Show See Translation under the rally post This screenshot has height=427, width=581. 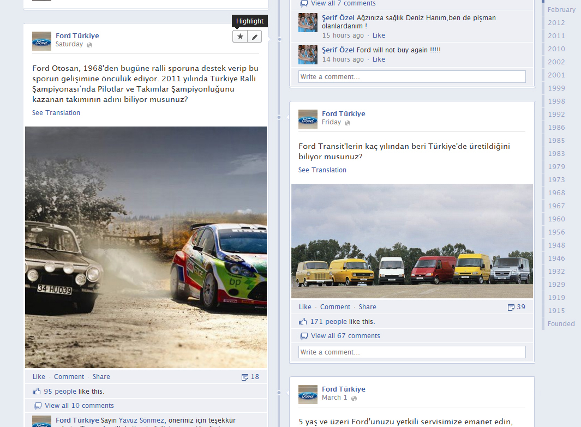[56, 113]
